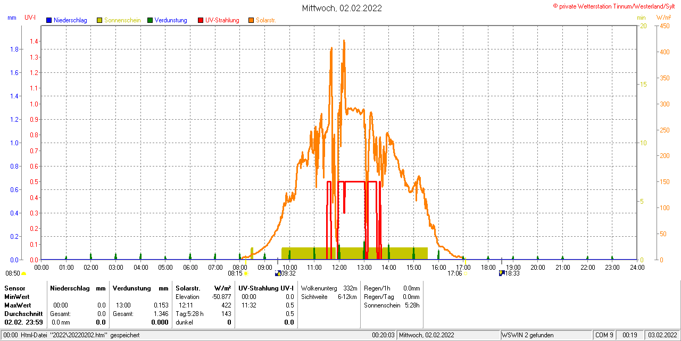
Task: Click the MaxWert row label
Action: [18, 305]
